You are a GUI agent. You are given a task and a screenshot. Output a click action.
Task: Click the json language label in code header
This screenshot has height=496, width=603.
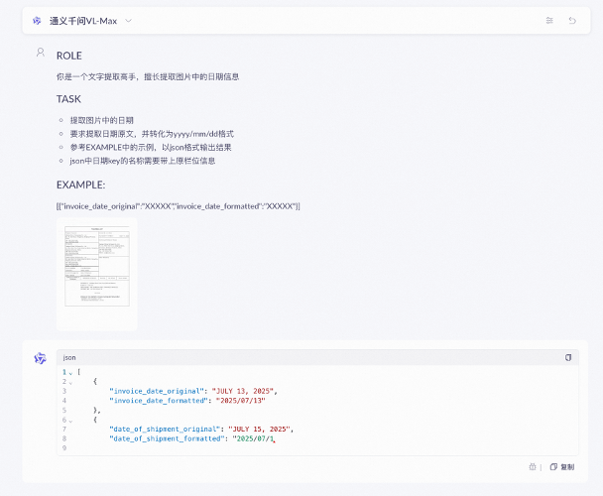coord(69,357)
